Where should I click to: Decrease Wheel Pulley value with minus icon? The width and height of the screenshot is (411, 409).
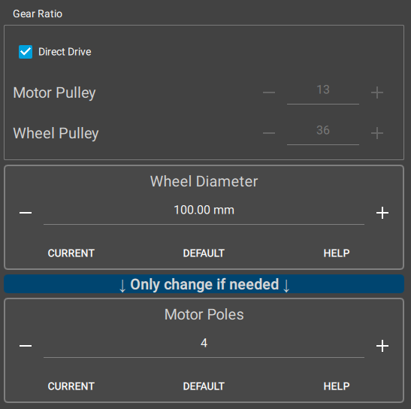(269, 133)
